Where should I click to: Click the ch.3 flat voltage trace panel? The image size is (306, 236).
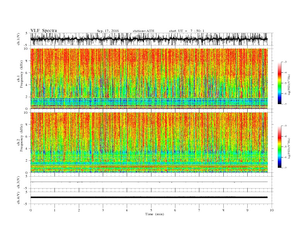[x=152, y=182]
